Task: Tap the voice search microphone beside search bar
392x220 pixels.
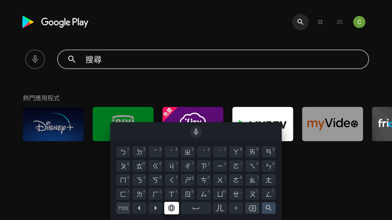Action: tap(35, 59)
